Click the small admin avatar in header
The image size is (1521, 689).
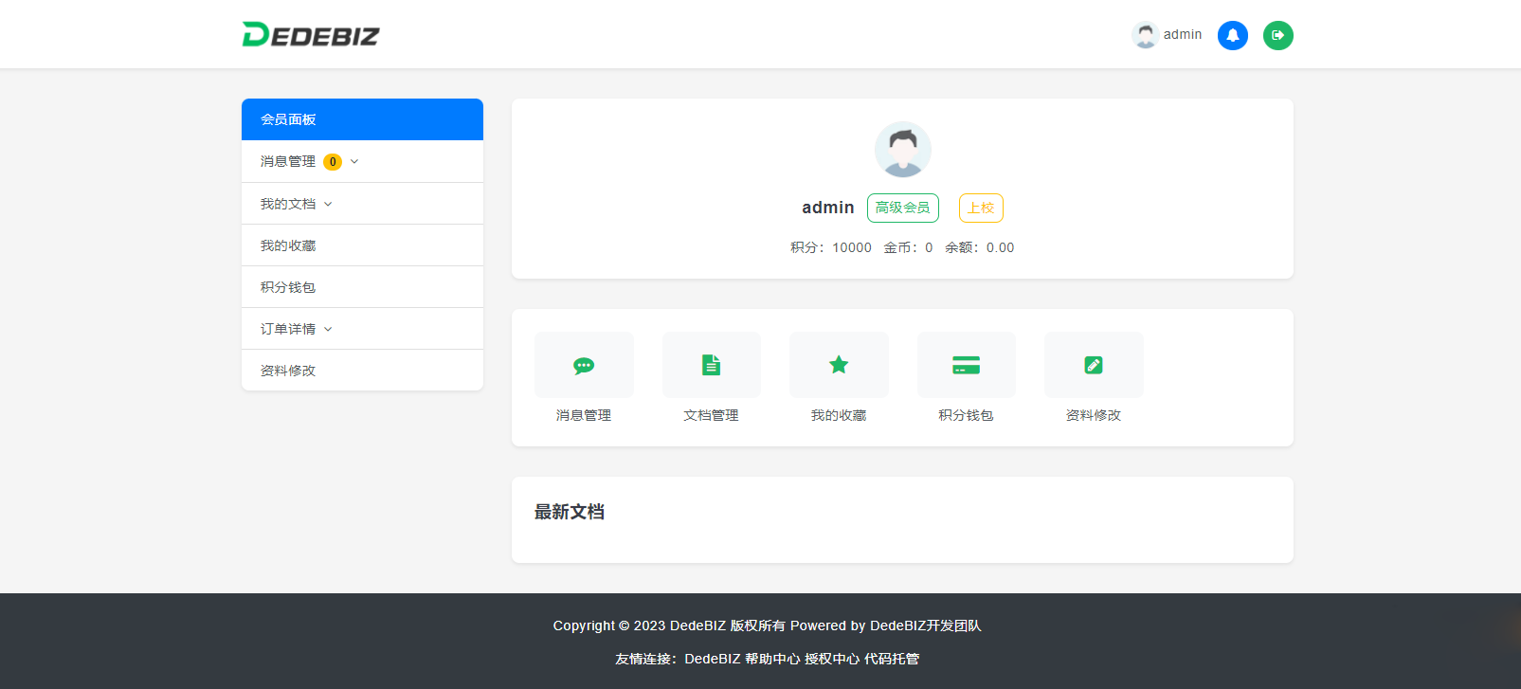(x=1146, y=35)
